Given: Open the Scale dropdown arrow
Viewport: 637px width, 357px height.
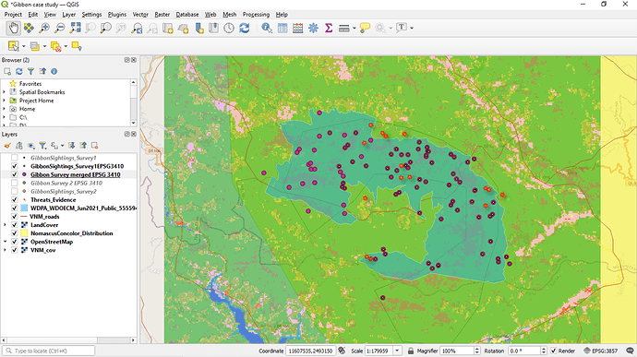Looking at the screenshot, I should click(397, 351).
